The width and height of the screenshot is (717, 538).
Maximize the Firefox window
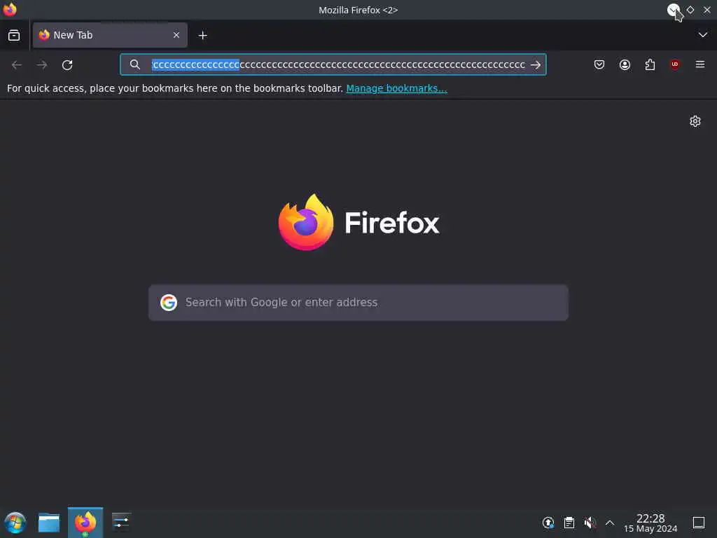tap(690, 10)
